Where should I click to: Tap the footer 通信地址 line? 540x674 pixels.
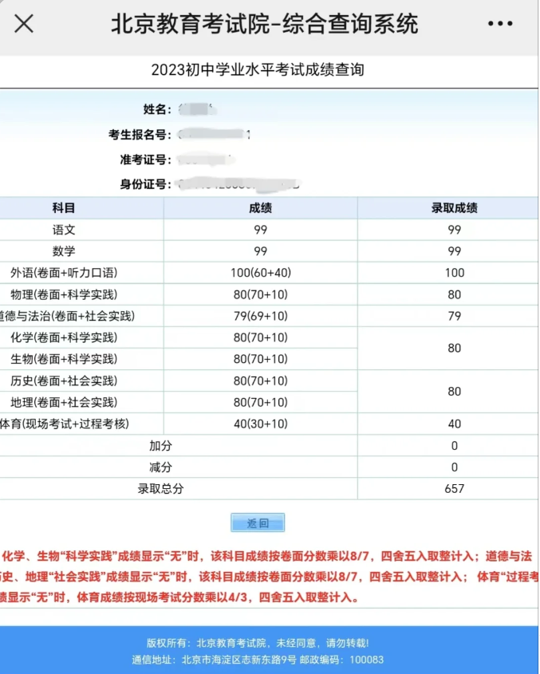point(258,660)
